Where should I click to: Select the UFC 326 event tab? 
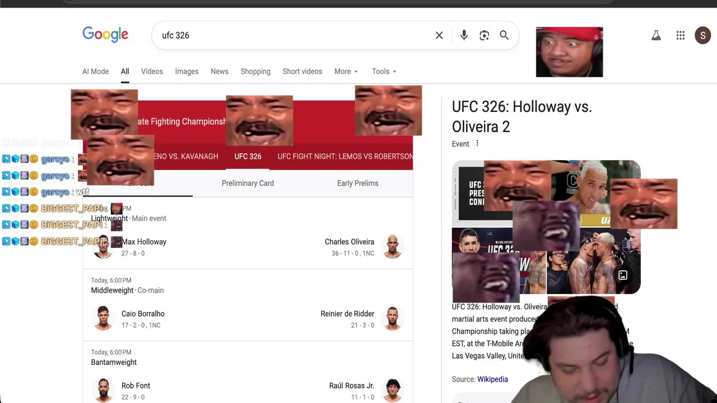click(248, 156)
